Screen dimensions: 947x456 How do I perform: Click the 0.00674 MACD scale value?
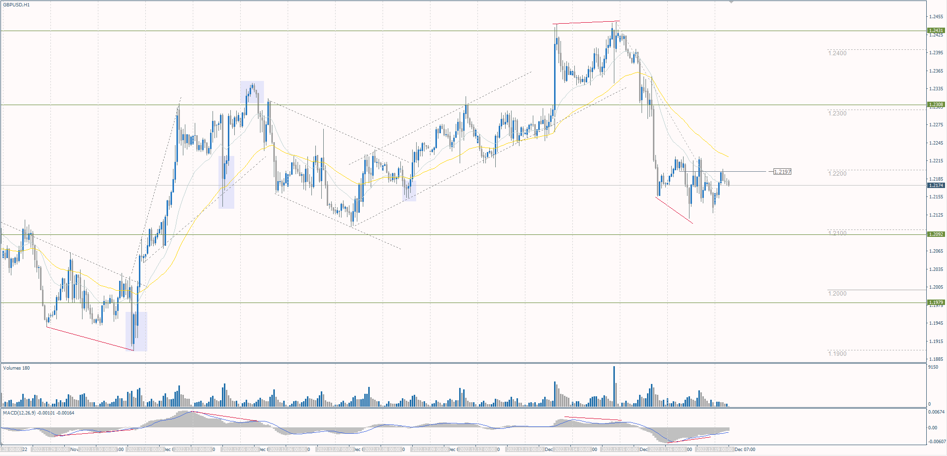936,412
